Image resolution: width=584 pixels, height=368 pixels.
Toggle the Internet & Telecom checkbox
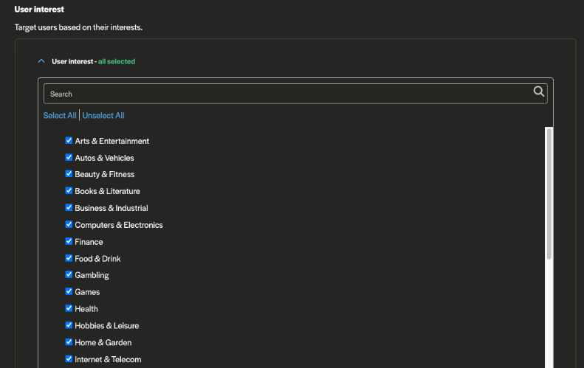click(69, 359)
